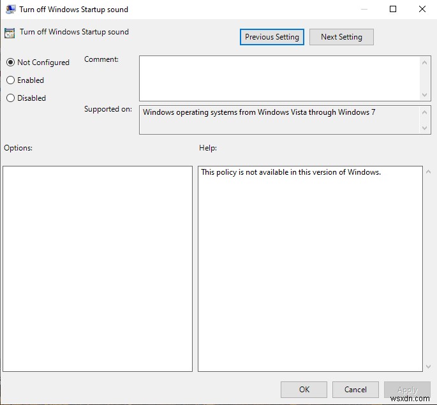This screenshot has height=405, width=437.
Task: Click the 'Options:' label
Action: [18, 148]
